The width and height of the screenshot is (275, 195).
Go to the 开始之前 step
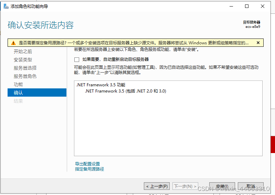click(x=23, y=52)
